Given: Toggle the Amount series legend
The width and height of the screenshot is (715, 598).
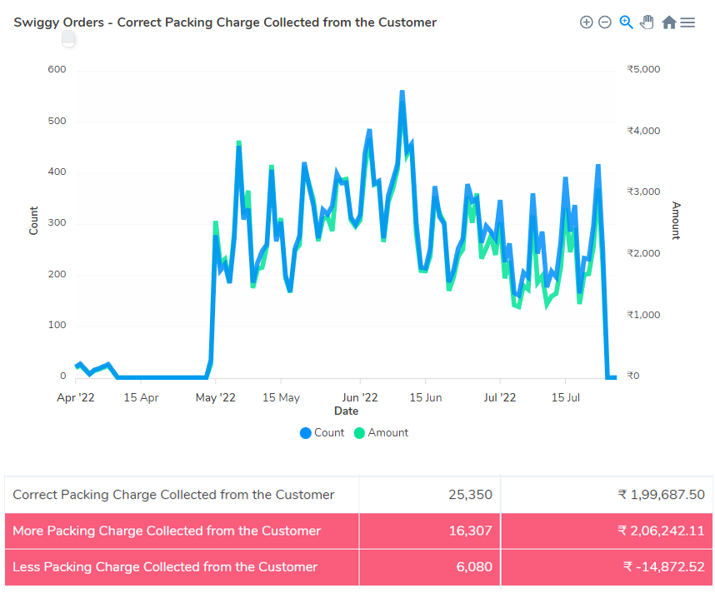Looking at the screenshot, I should 381,432.
